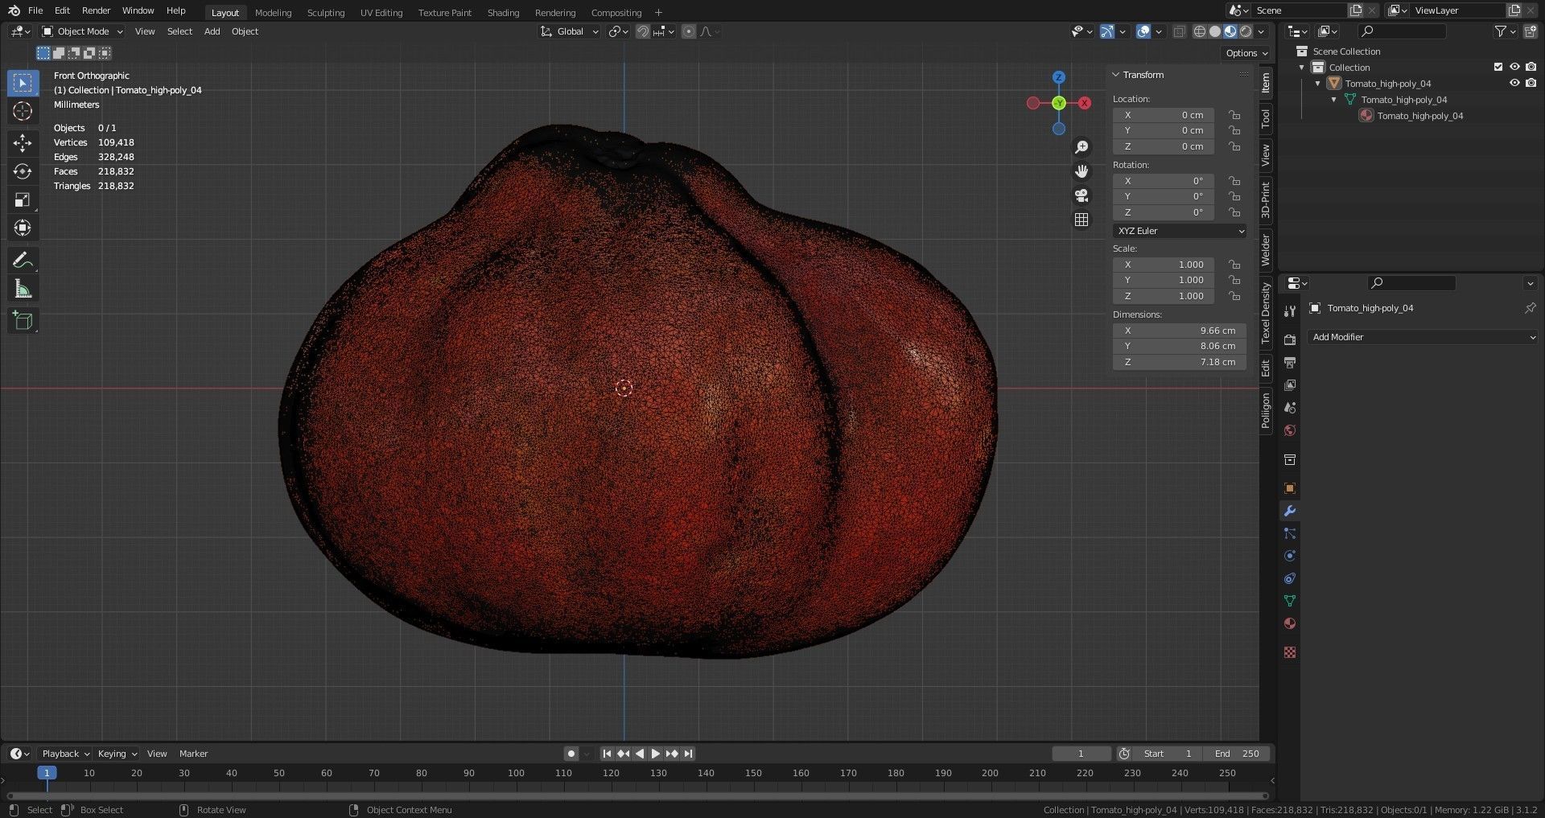Choose the Move tool
This screenshot has width=1545, height=818.
(23, 143)
